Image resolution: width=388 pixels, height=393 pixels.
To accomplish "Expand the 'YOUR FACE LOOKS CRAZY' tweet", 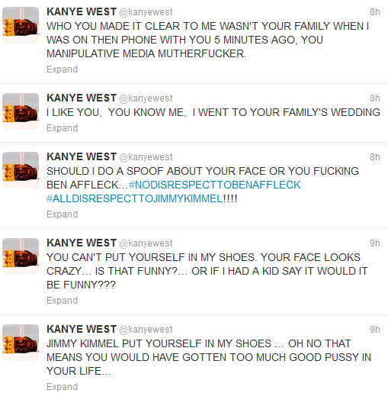I will (62, 301).
